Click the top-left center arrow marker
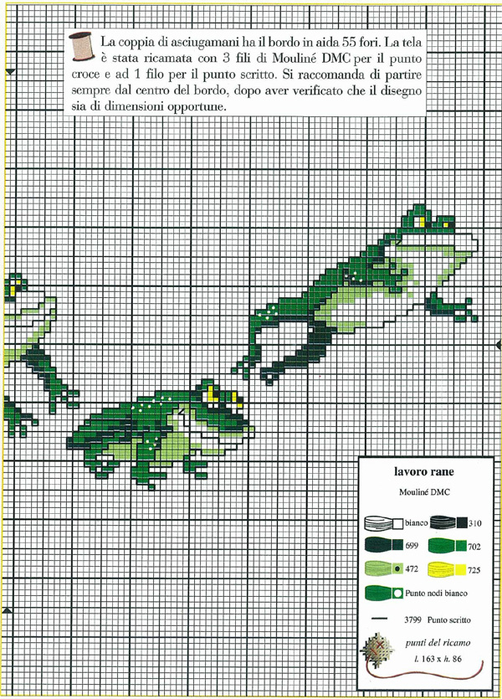The height and width of the screenshot is (699, 502). pyautogui.click(x=10, y=74)
